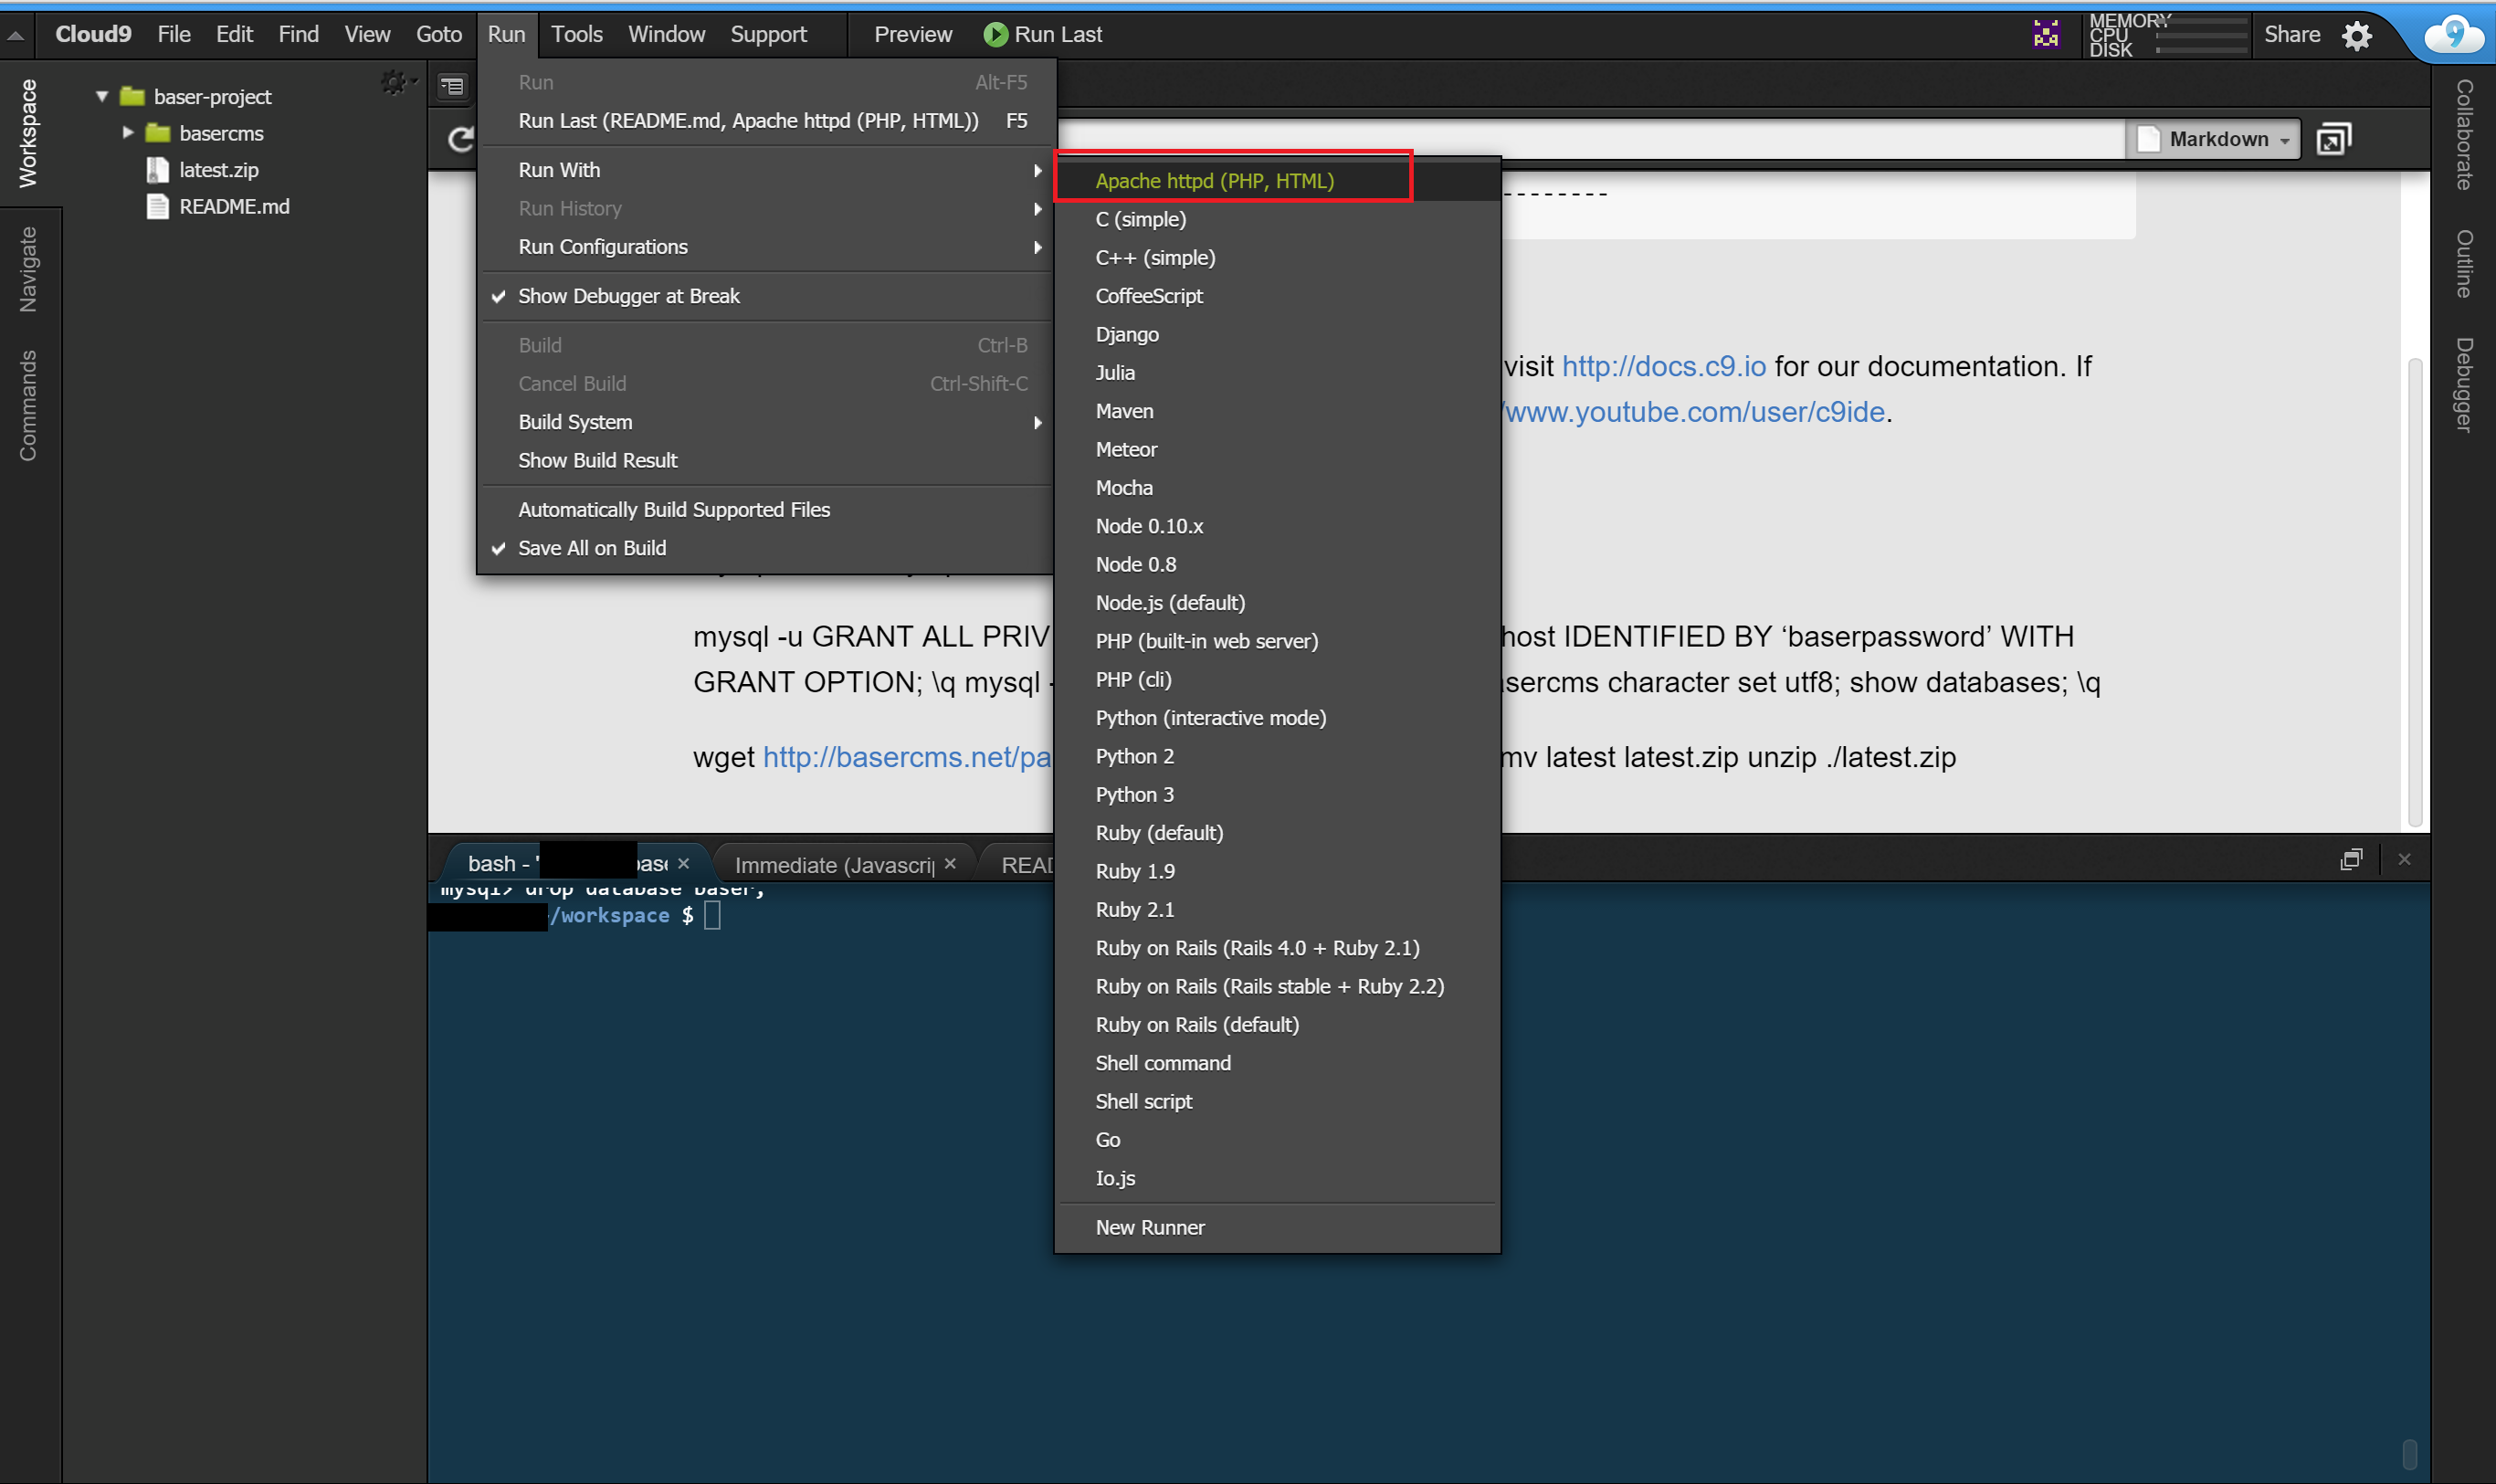The image size is (2496, 1484).
Task: Close the Immediate (Javascript) tab
Action: tap(950, 863)
